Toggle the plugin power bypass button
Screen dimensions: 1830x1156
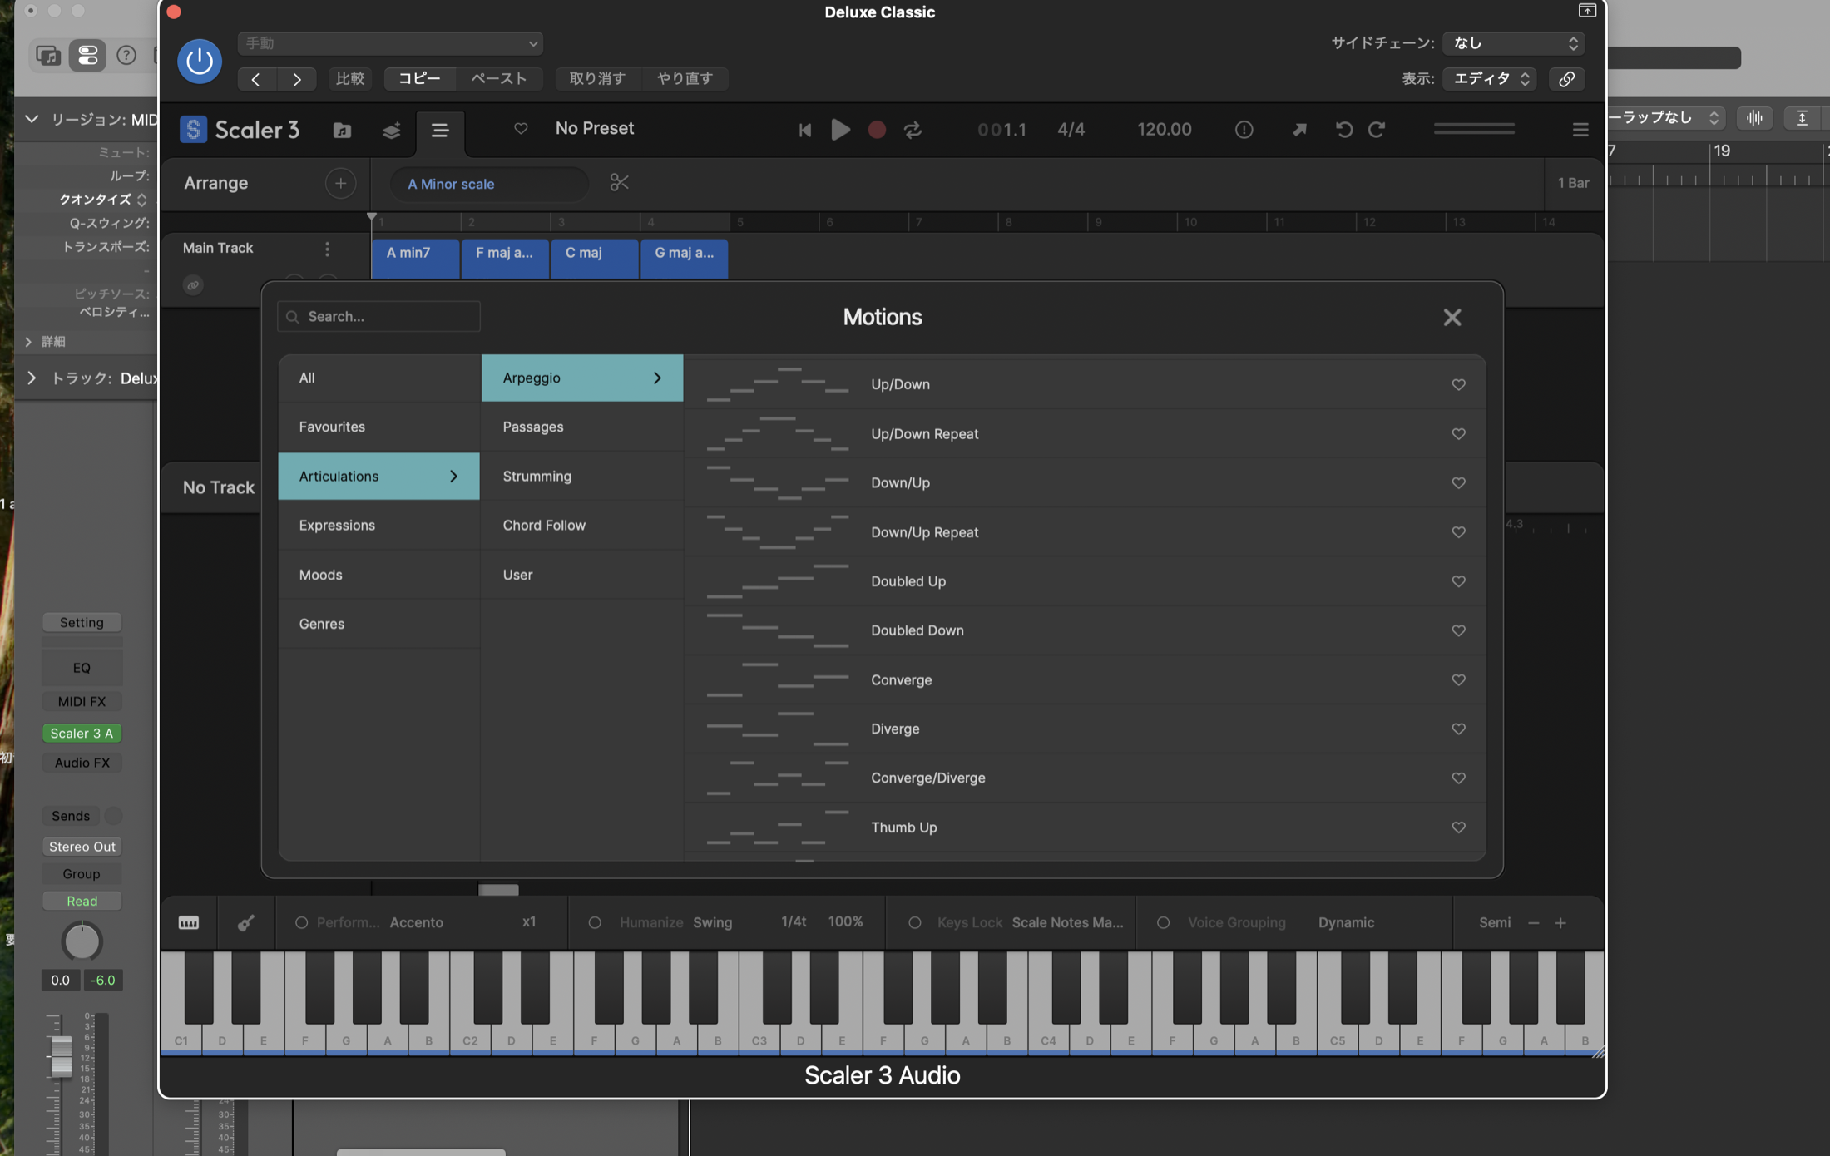click(200, 61)
